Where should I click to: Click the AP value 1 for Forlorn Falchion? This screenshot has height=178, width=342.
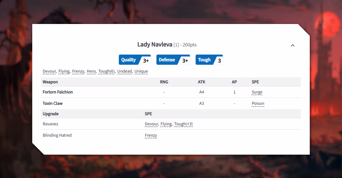(x=235, y=92)
